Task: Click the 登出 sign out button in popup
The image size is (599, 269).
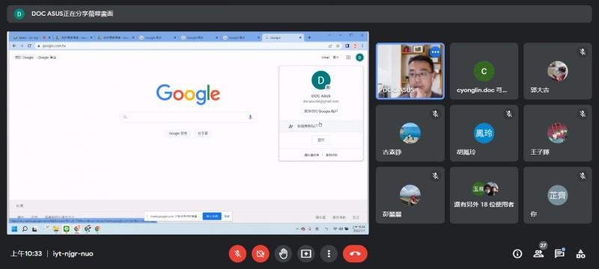Action: click(321, 140)
